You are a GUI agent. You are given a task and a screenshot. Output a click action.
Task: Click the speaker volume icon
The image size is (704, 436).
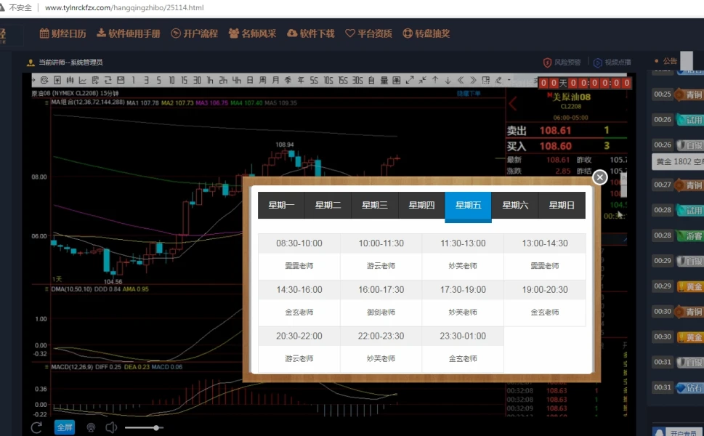point(111,427)
